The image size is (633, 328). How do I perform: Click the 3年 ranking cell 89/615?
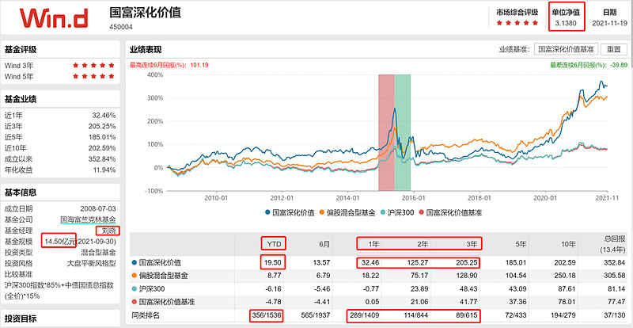(467, 315)
